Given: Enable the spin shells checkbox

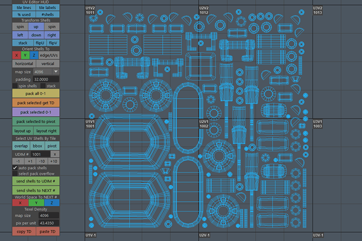Looking at the screenshot, I should 16,86.
